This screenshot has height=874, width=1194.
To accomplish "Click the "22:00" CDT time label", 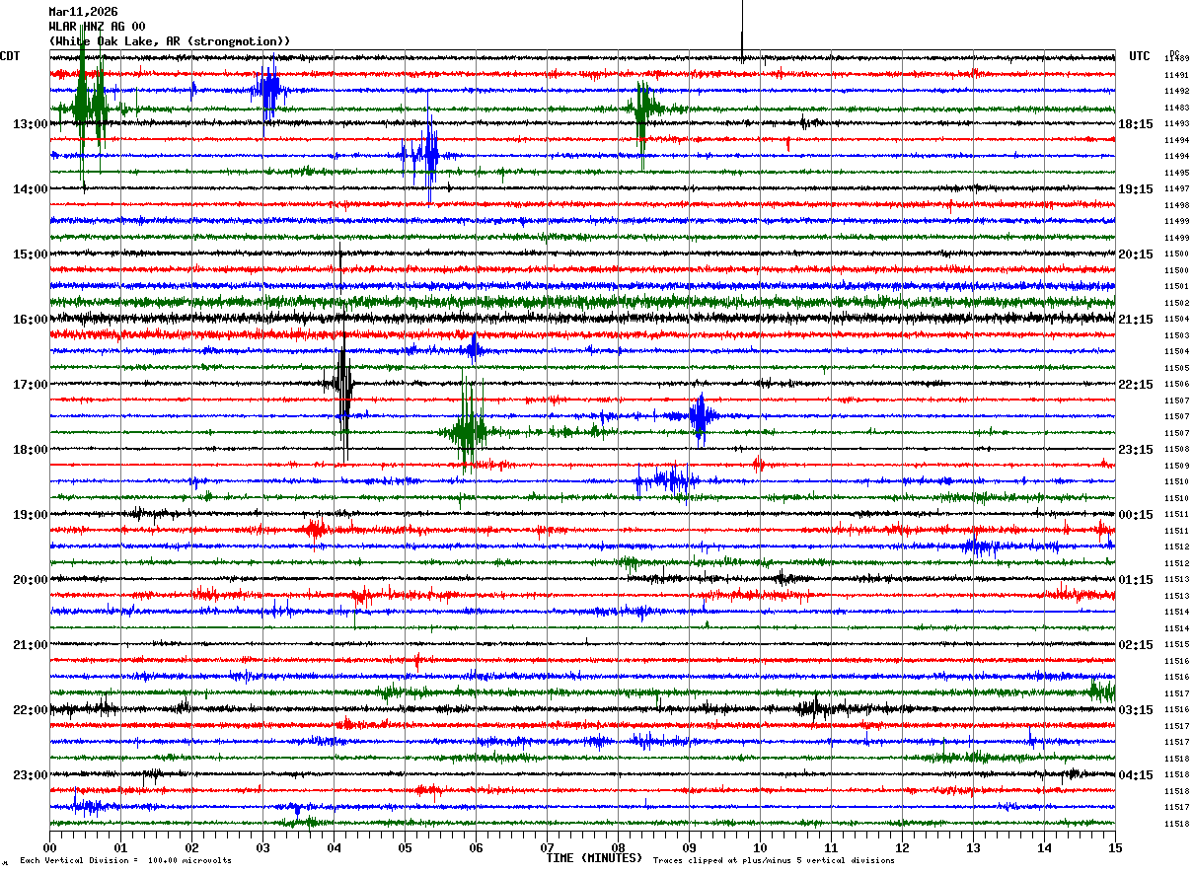I will (31, 710).
